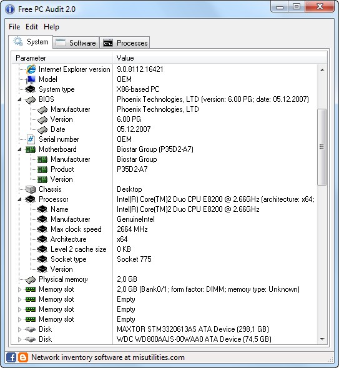
Task: Click the Model monitor icon
Action: coord(31,79)
